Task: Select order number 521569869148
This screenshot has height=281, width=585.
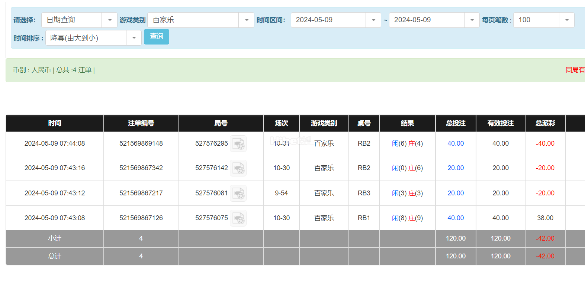Action: (x=141, y=143)
